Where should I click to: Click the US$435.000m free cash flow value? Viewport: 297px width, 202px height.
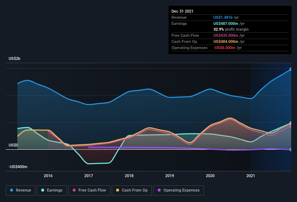226,35
